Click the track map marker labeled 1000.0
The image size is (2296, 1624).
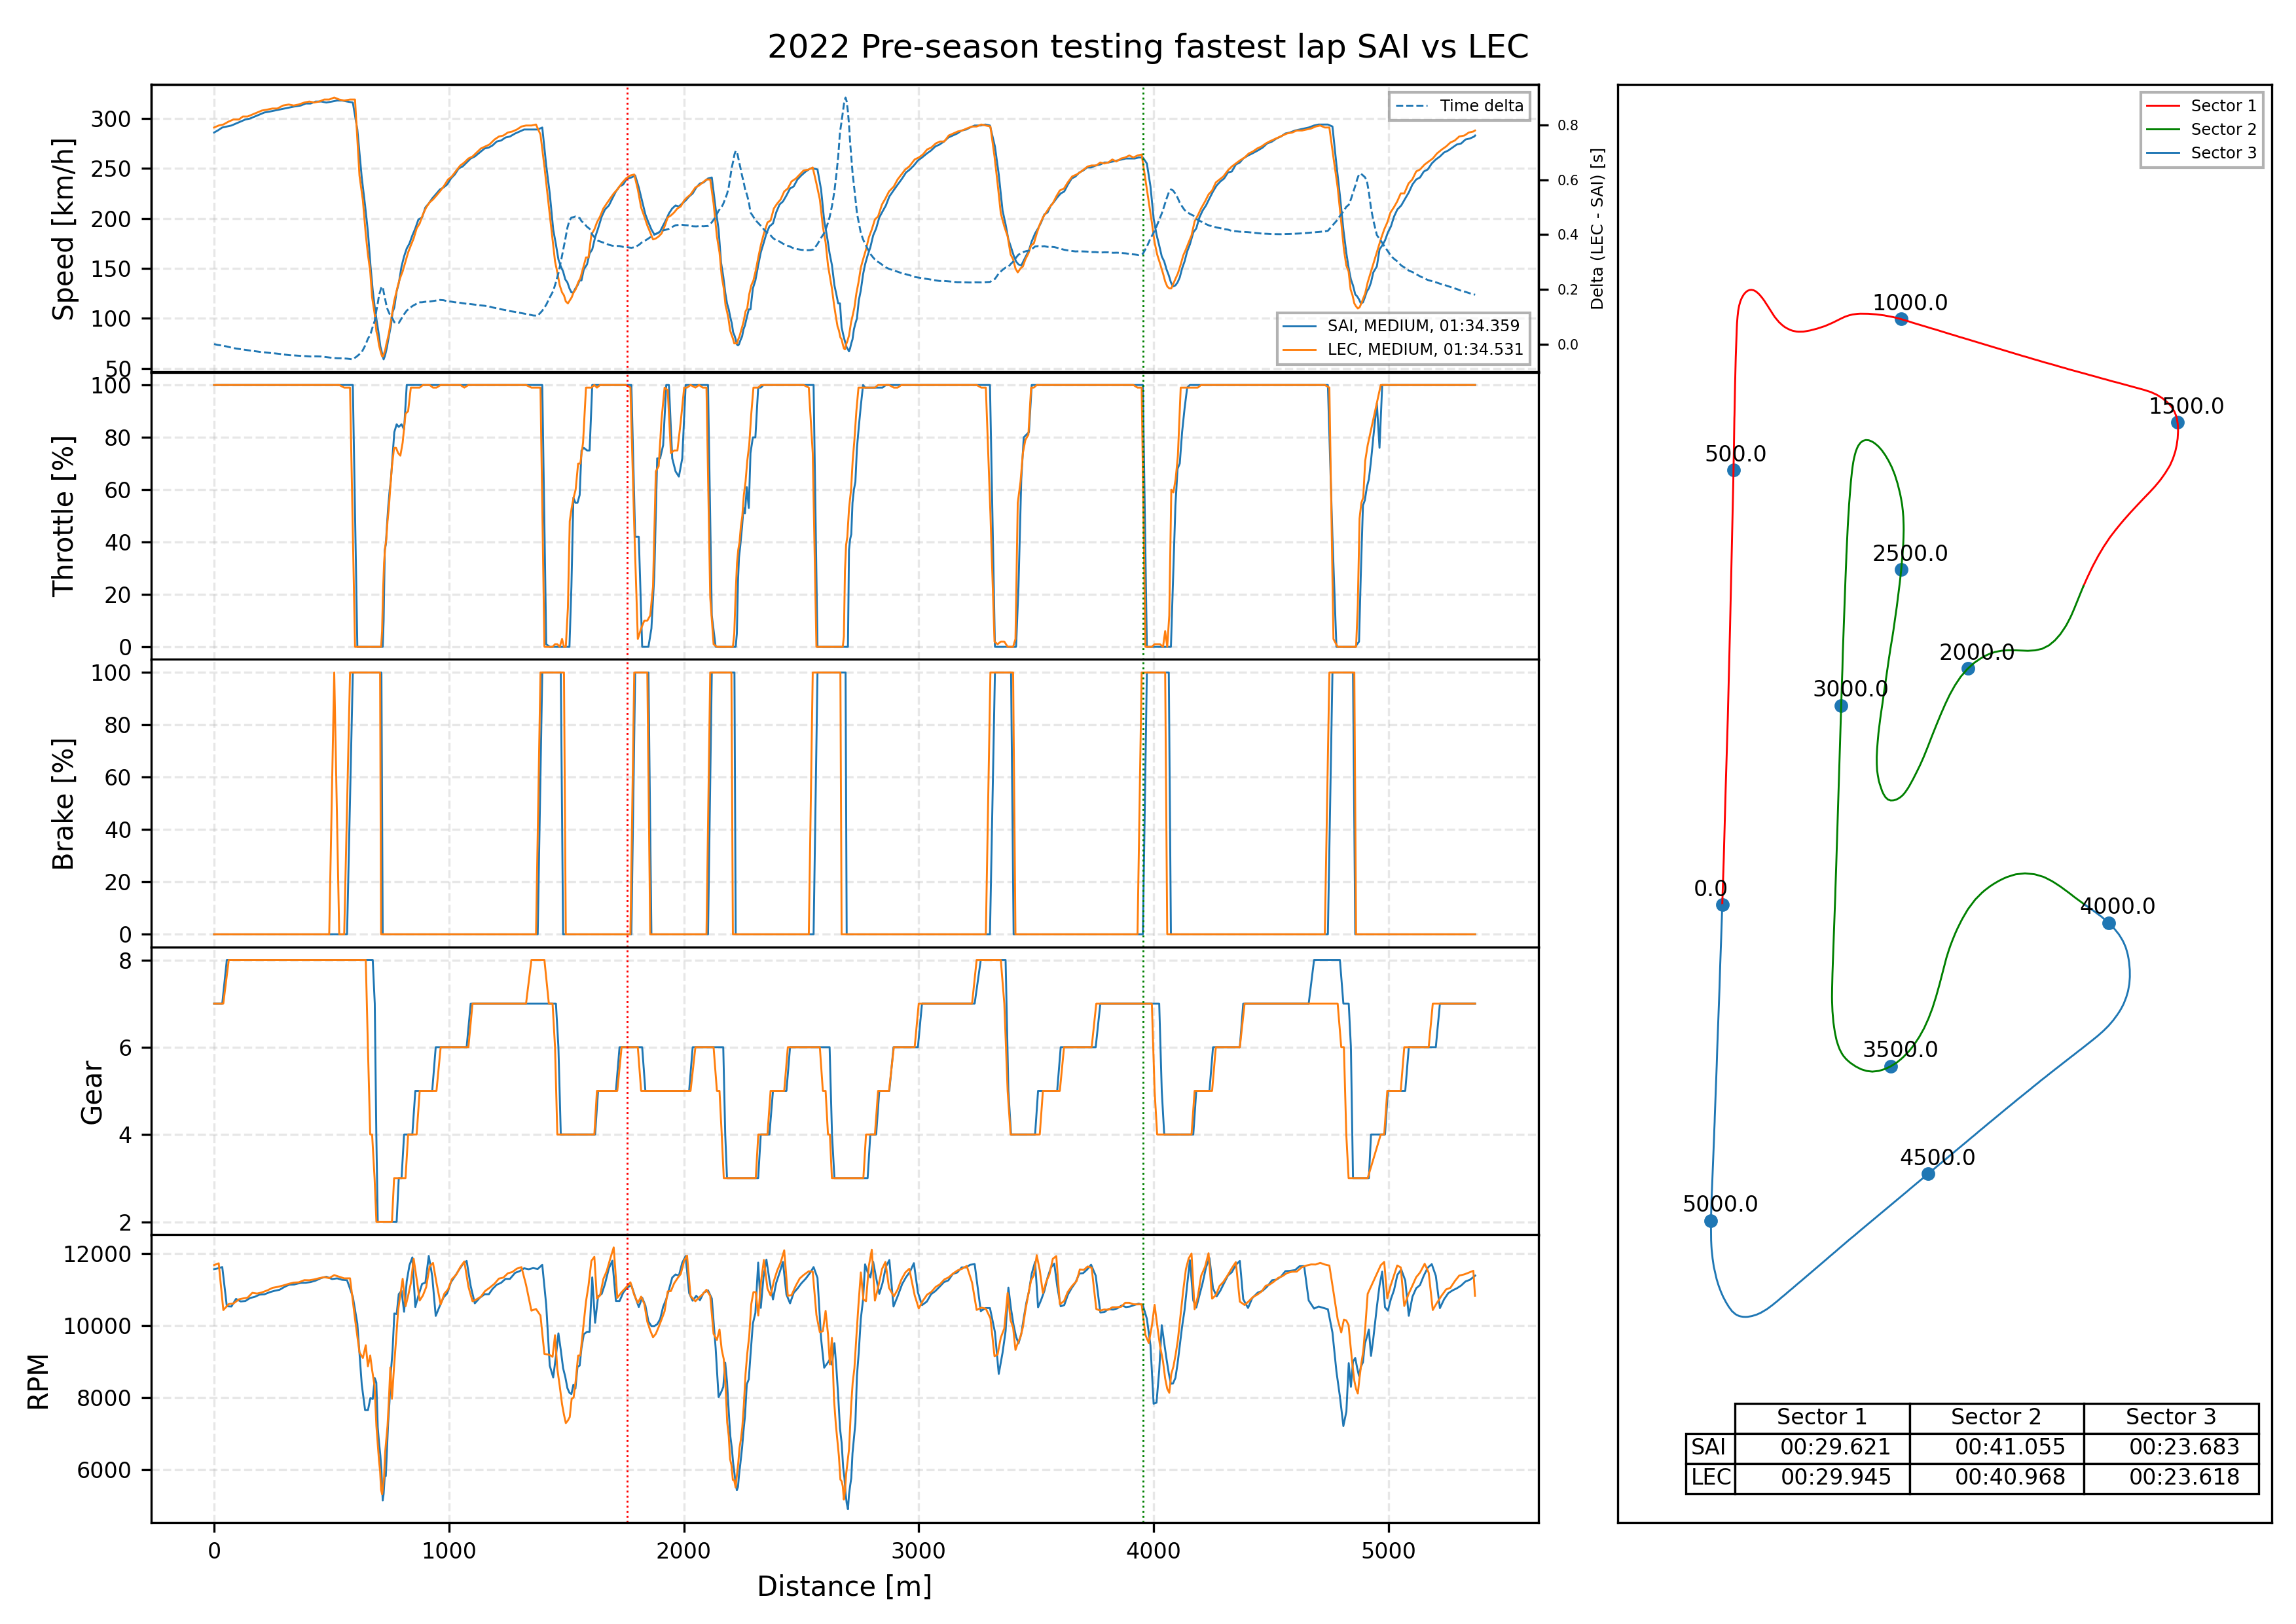pos(1901,319)
